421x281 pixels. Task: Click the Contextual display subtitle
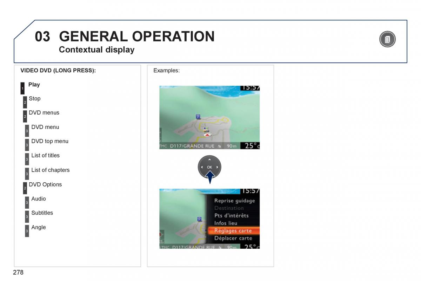[97, 50]
